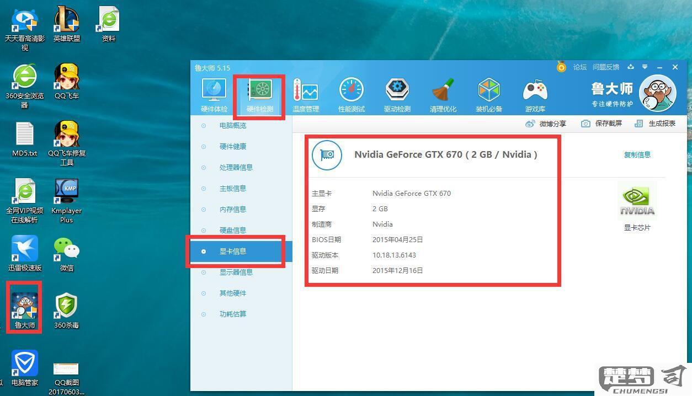
Task: Open 天天看高清影视 desktop shortcut
Action: [x=25, y=29]
